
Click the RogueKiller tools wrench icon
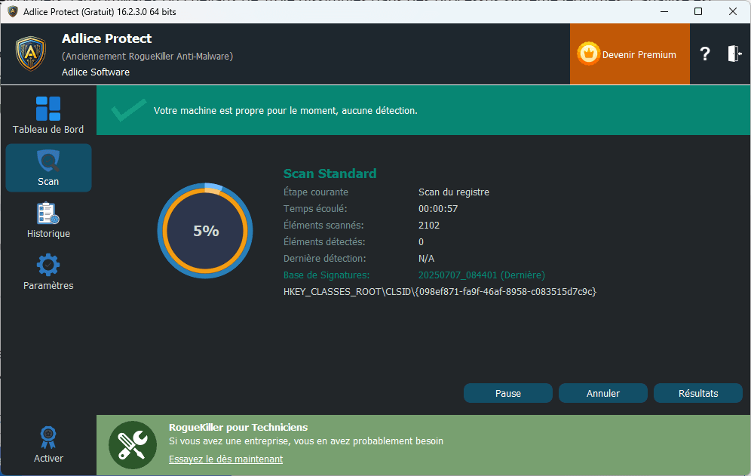[x=133, y=445]
